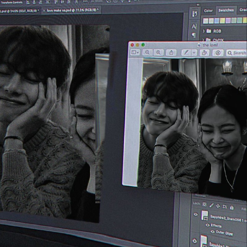Click the document proxy icon beside the loml

coord(199,45)
